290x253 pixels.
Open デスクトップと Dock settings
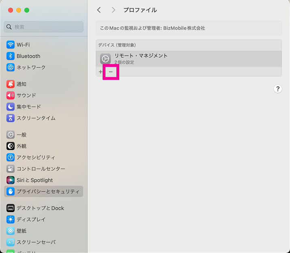(40, 208)
